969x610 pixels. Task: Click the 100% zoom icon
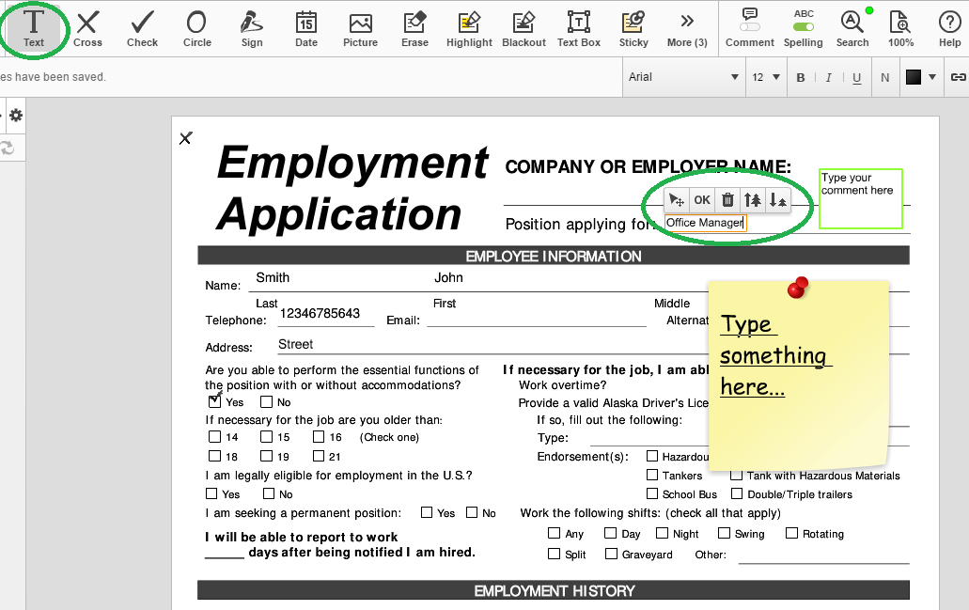900,28
